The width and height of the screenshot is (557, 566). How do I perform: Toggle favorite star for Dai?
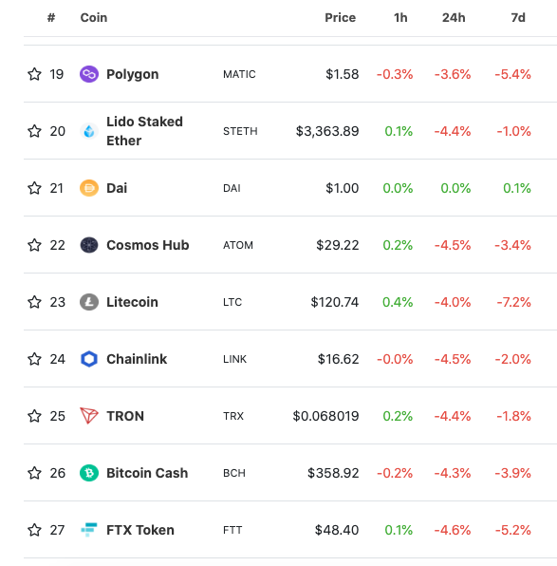[x=34, y=188]
